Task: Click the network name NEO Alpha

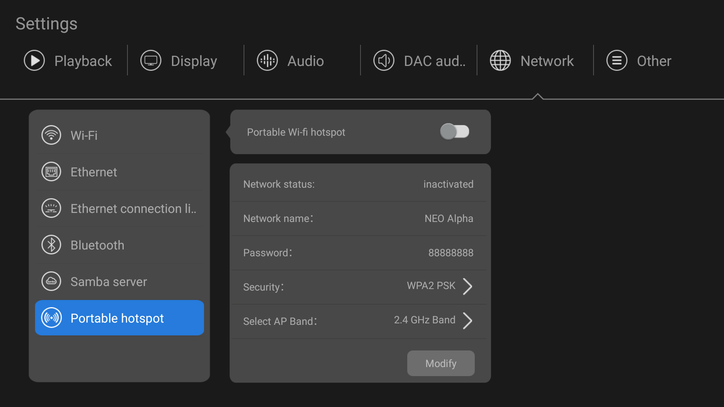Action: click(x=449, y=219)
